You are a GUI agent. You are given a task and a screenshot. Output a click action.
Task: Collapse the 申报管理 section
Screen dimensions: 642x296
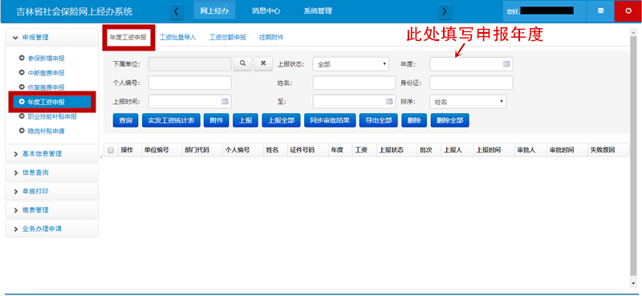[x=51, y=37]
